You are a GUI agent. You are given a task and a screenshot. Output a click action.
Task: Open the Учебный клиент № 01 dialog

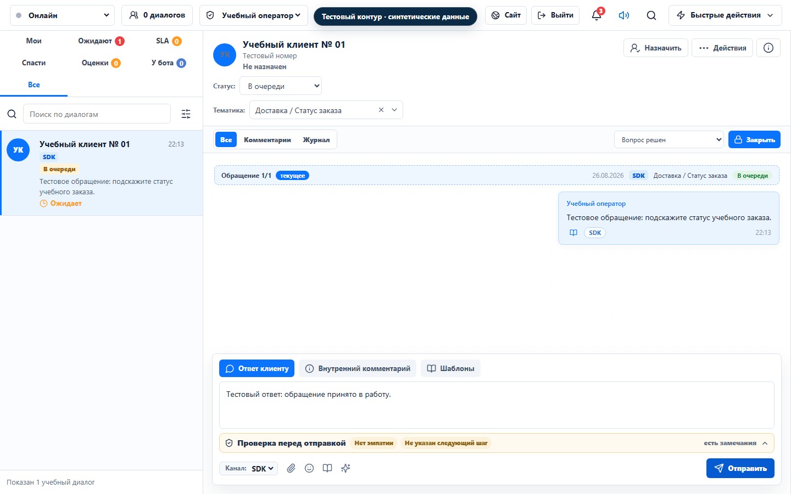102,173
